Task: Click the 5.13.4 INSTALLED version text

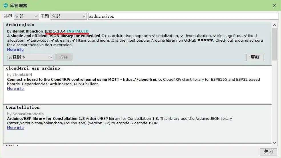Action: click(71, 31)
